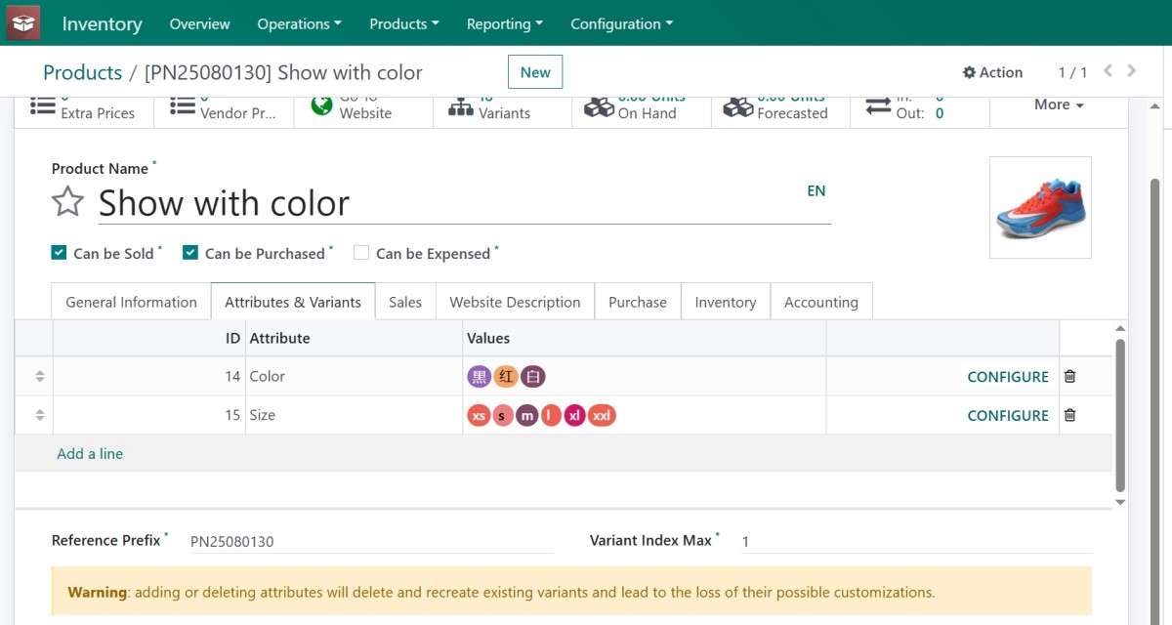Delete the Size attribute row trash icon
Viewport: 1172px width, 625px height.
[x=1069, y=415]
